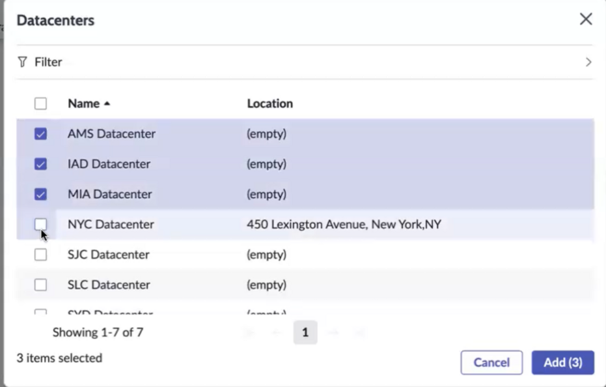This screenshot has width=606, height=387.
Task: Select the SJC Datacenter name text
Action: (x=109, y=255)
